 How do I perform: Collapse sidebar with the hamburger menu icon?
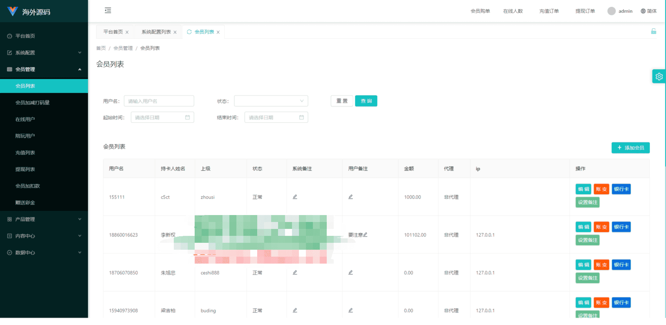click(x=108, y=10)
